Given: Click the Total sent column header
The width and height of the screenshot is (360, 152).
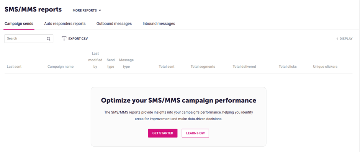Looking at the screenshot, I should (x=167, y=67).
